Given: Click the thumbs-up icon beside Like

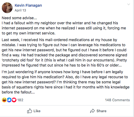Looking at the screenshot, I should (x=30, y=111).
